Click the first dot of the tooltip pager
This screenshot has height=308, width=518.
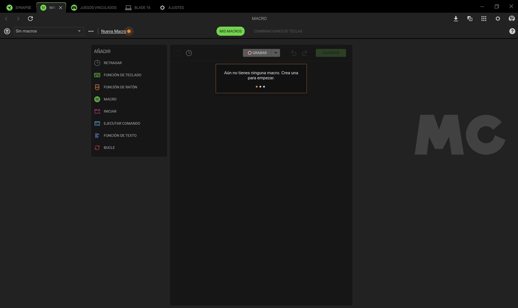[x=257, y=87]
